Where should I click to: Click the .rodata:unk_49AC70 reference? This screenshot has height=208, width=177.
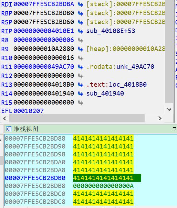point(120,67)
